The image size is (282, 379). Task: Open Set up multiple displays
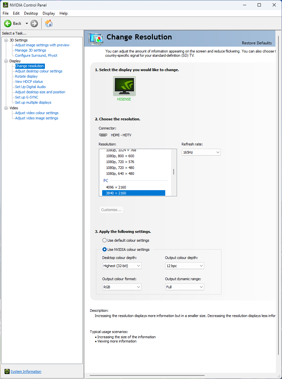pos(33,102)
